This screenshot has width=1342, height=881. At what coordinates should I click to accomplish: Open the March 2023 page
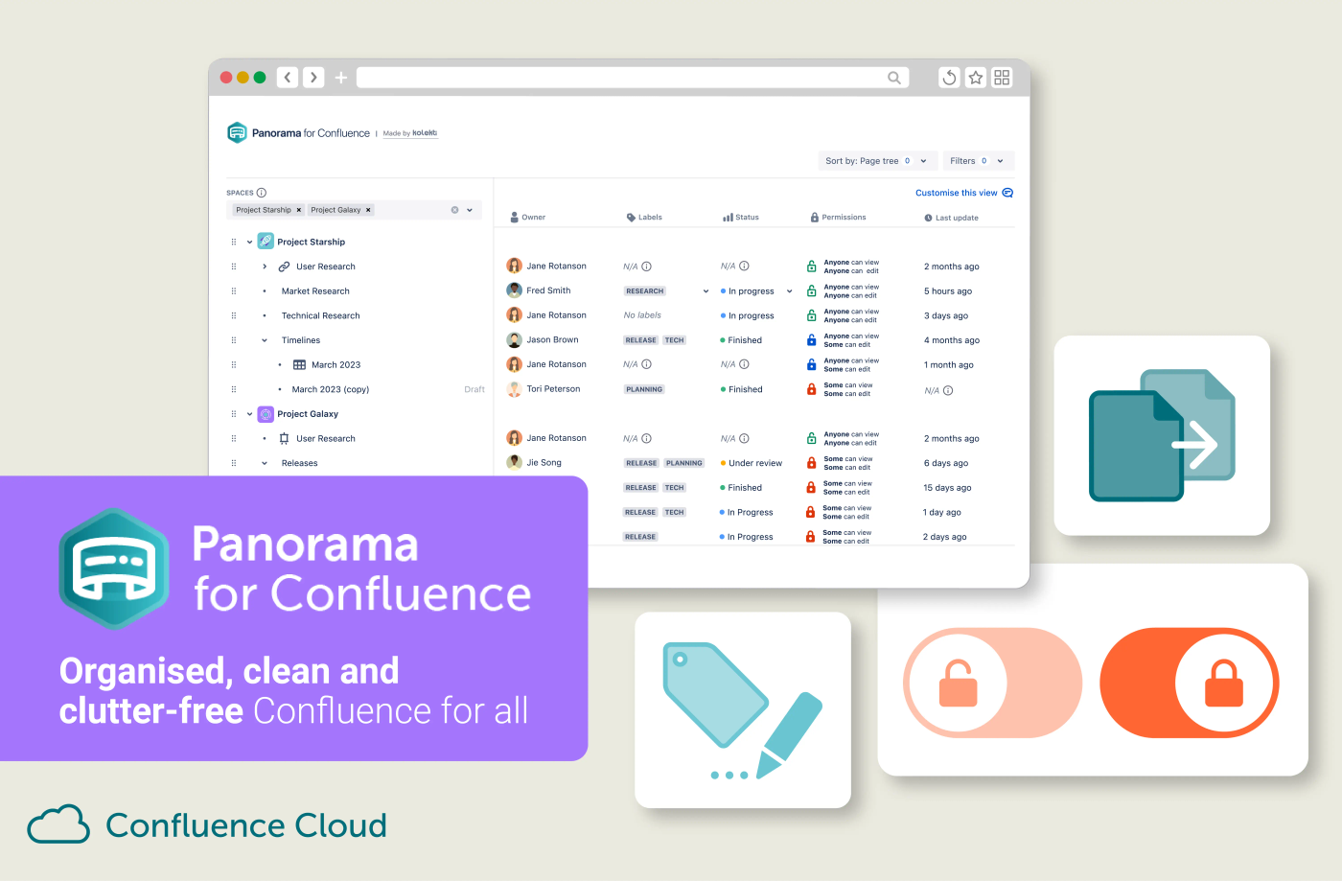pos(335,365)
